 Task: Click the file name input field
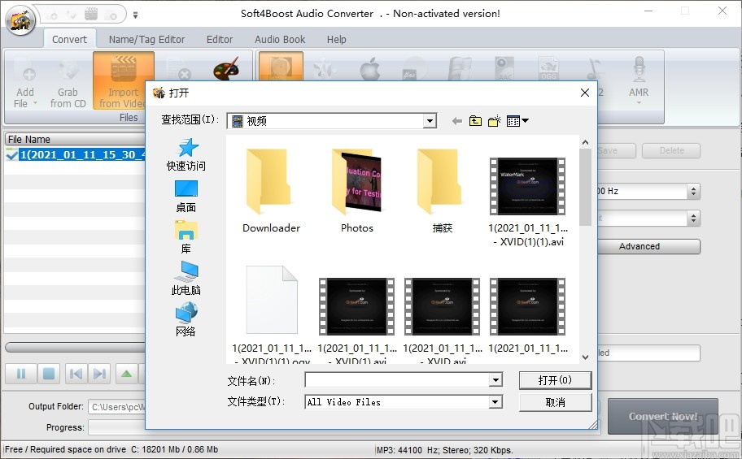tap(398, 379)
